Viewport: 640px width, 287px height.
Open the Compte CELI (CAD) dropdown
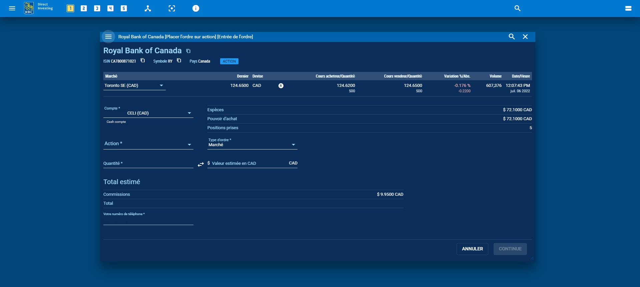[148, 113]
